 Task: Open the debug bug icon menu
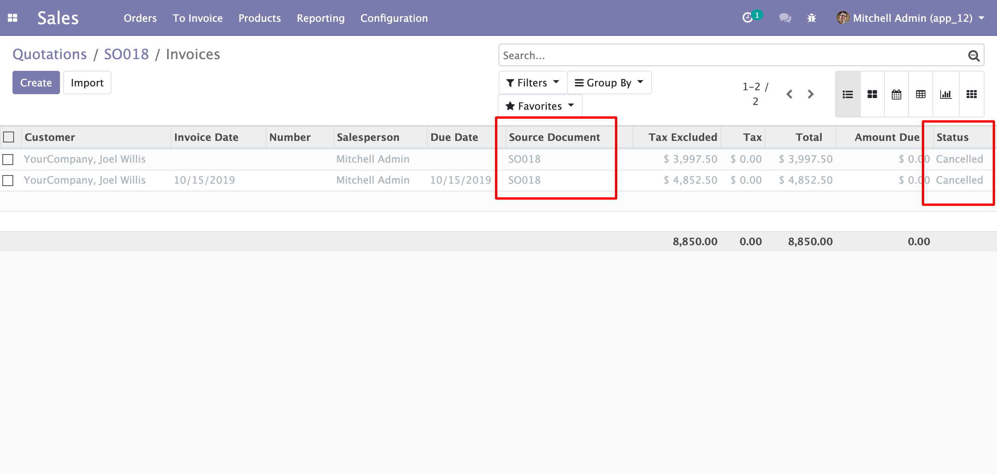click(x=812, y=18)
